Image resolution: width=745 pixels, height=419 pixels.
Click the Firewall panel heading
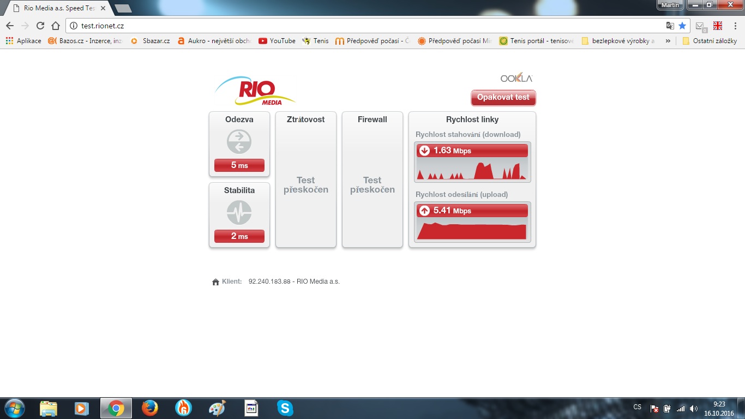click(372, 119)
